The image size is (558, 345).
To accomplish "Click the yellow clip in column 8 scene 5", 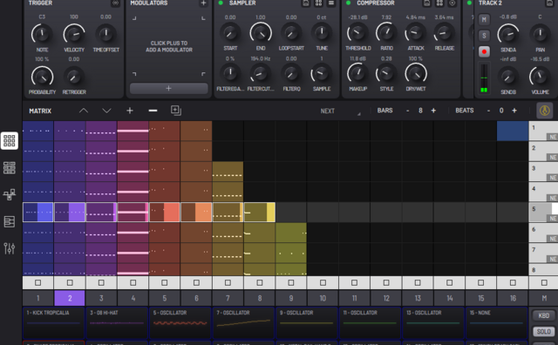I will [x=260, y=213].
